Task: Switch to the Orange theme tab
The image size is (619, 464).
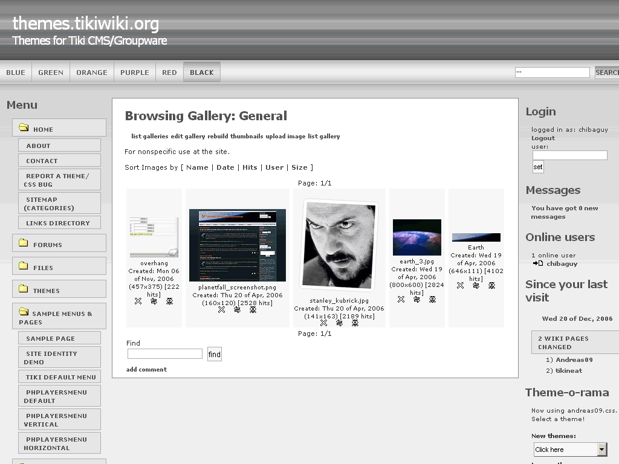Action: pyautogui.click(x=92, y=72)
